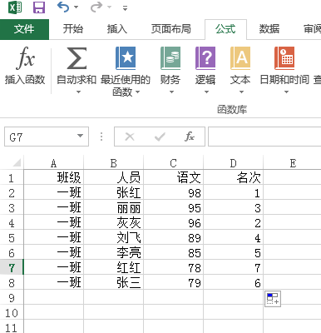This screenshot has height=333, width=321.
Task: Select cell with name 李亮
Action: tap(114, 252)
